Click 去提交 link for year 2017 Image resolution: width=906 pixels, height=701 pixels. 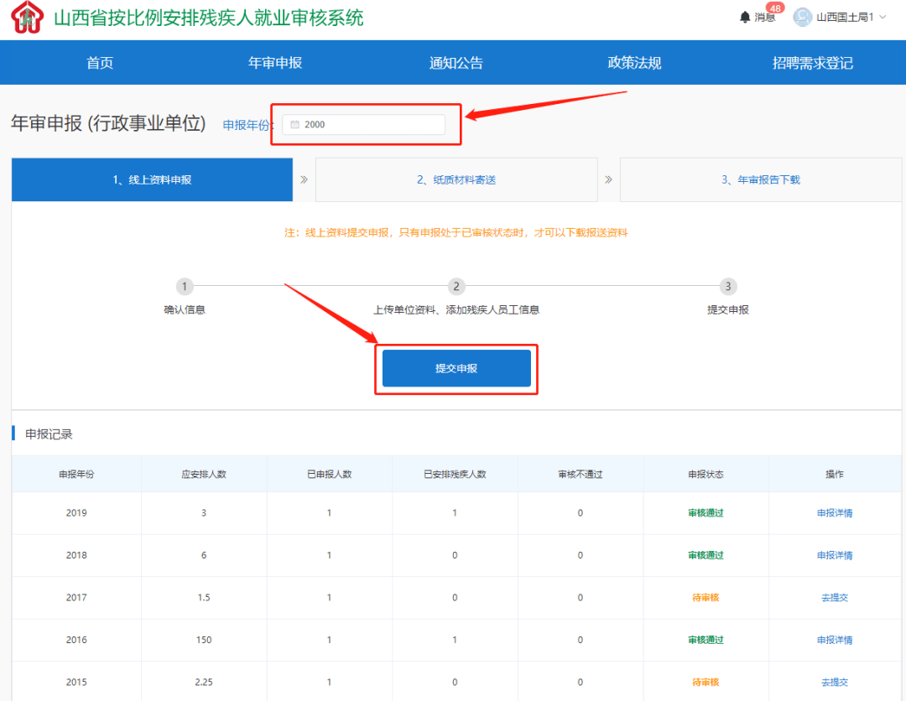(x=834, y=598)
